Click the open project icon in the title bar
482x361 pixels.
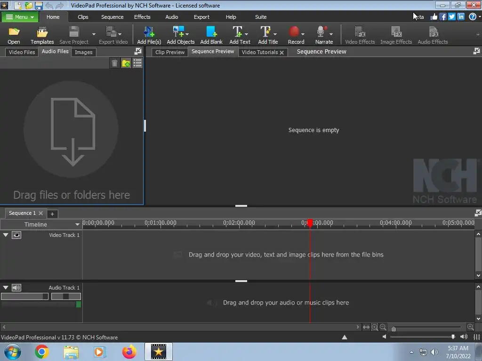28,5
